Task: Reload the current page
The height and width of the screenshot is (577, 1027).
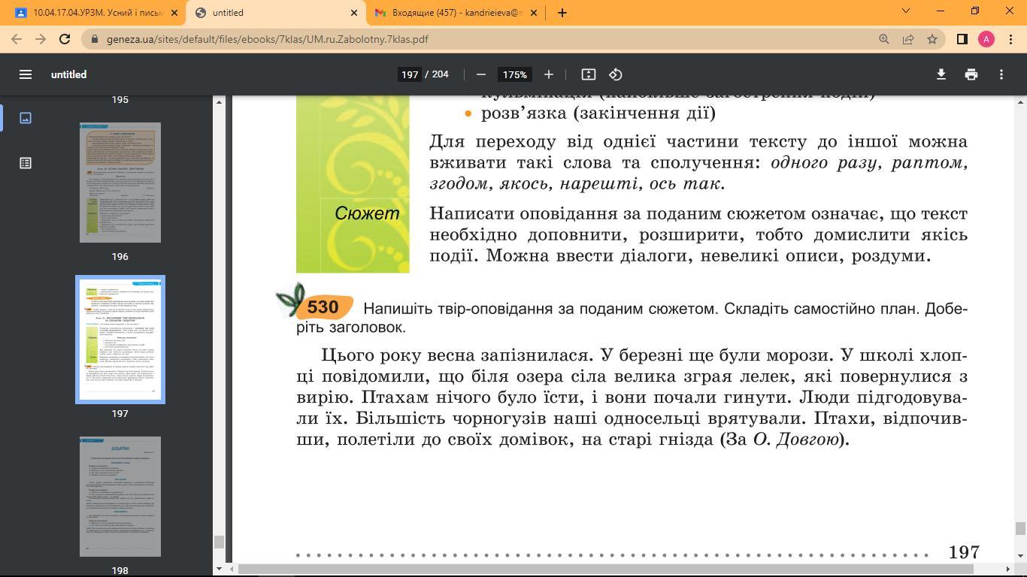Action: 65,39
